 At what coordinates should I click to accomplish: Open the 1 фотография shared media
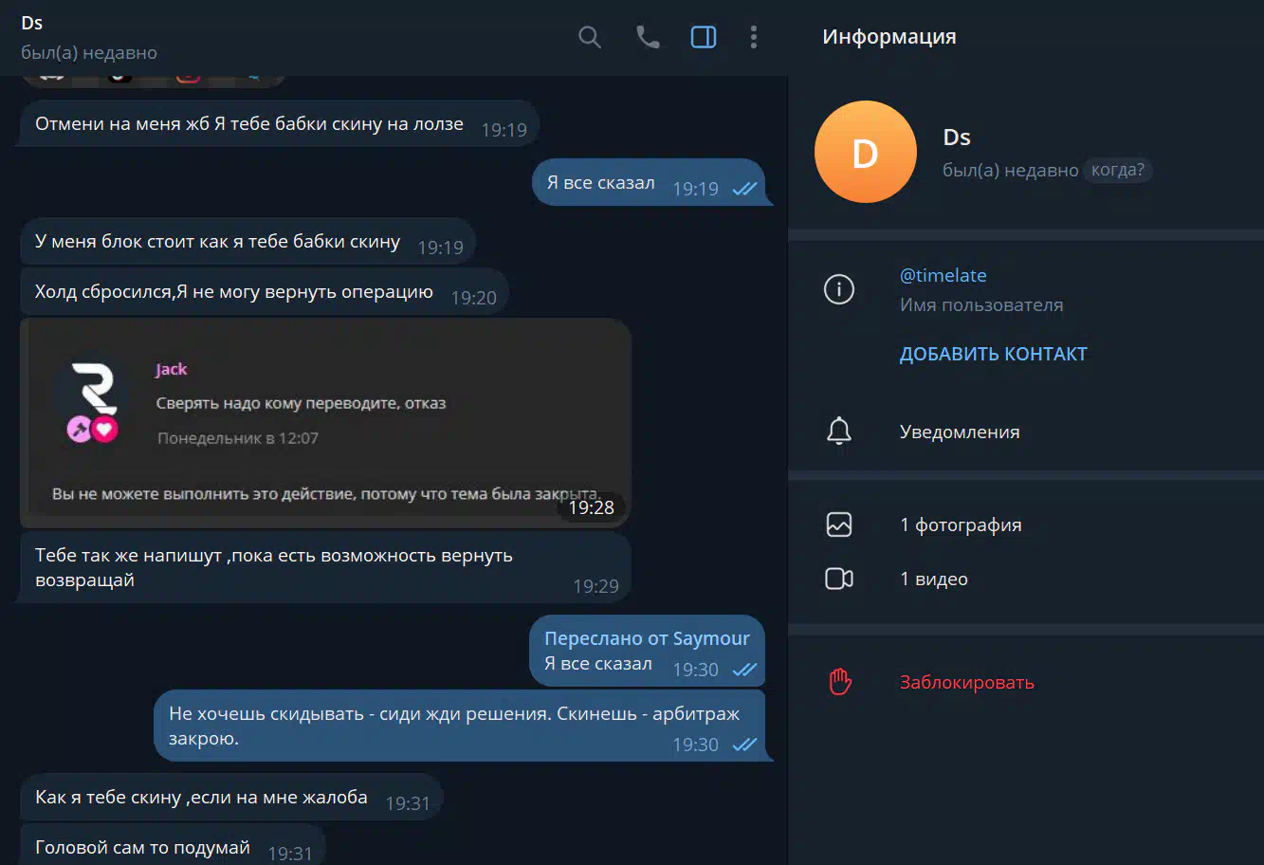tap(1026, 525)
